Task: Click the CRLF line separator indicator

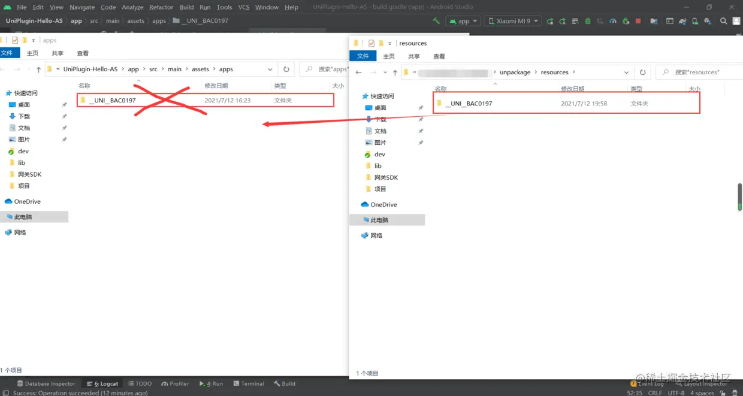Action: click(655, 393)
